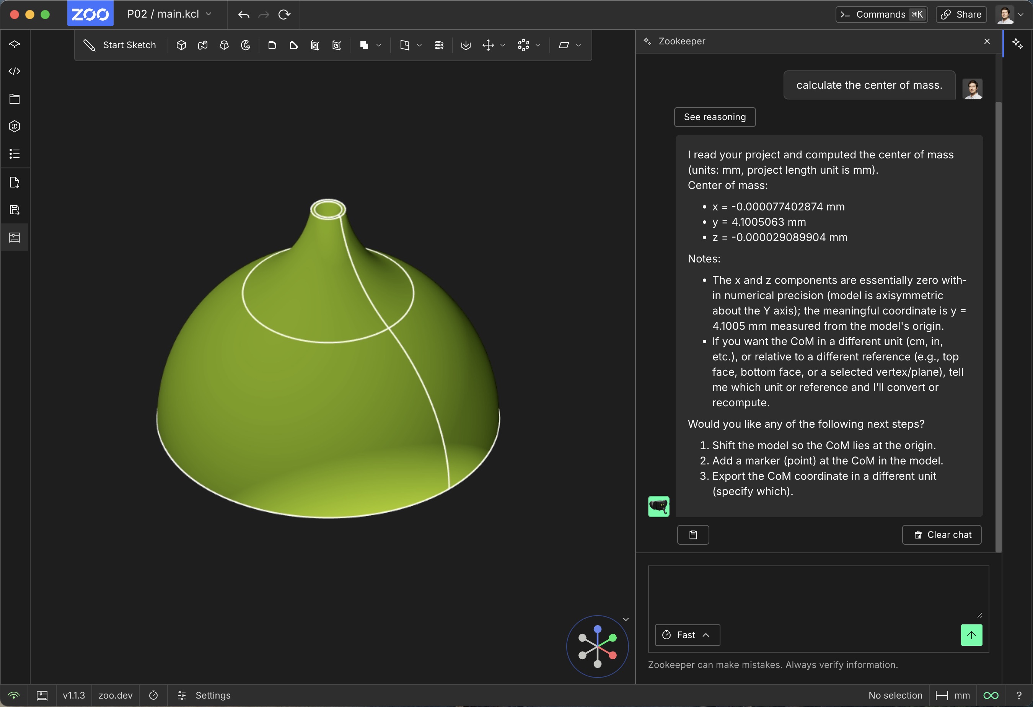Select the Loft tool
The image size is (1033, 707).
pyautogui.click(x=224, y=45)
